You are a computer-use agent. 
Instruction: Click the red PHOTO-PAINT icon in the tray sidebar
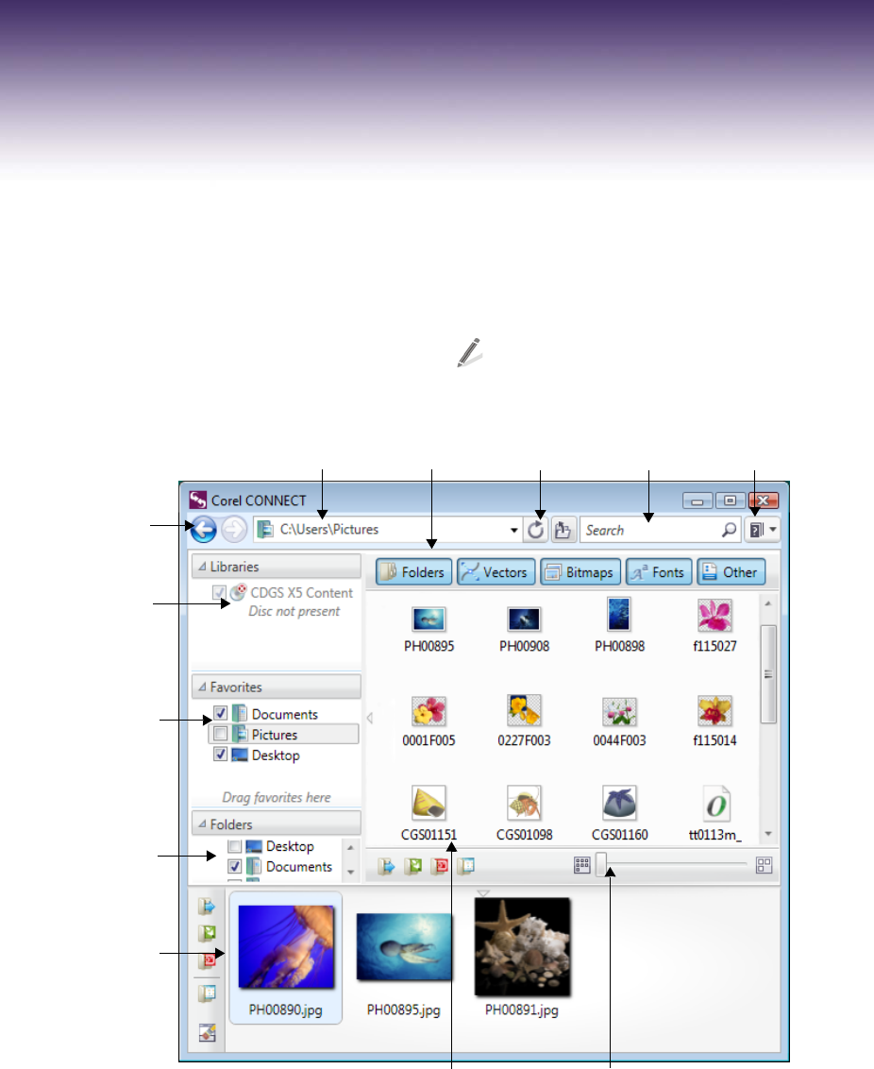coord(207,959)
